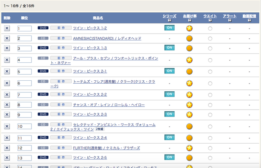Open AMNESIAC(STANDARD) / レディオヘッド link
Screen dimensions: 261x168
pos(107,38)
